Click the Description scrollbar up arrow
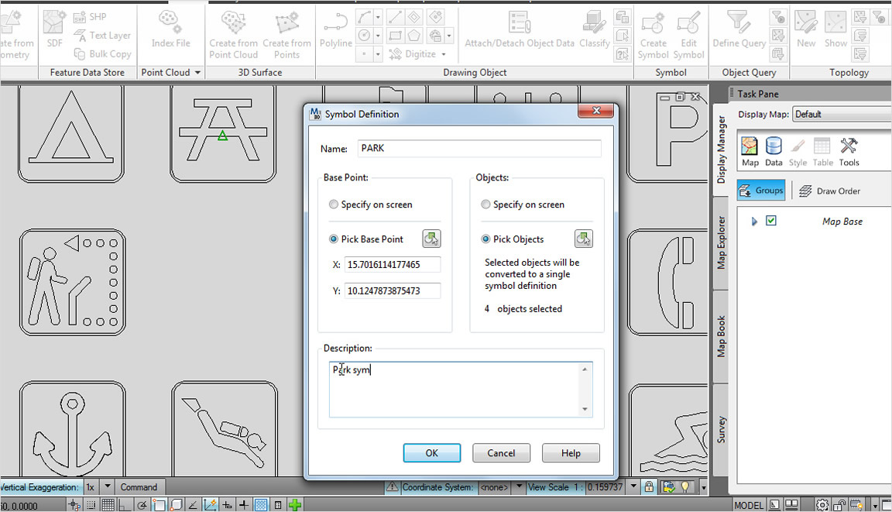 [585, 369]
